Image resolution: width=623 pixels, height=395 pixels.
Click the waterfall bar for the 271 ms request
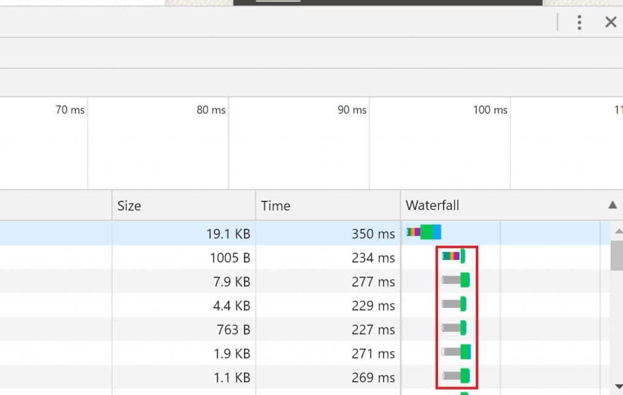pos(456,352)
